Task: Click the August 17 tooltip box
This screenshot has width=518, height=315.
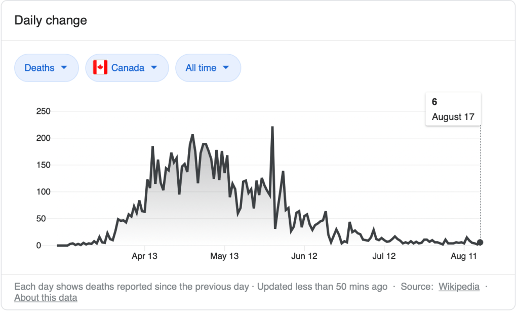Action: 453,109
